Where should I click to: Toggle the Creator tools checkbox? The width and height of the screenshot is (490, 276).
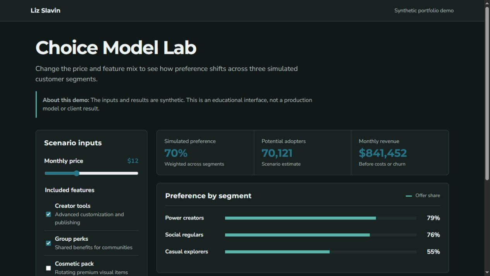pyautogui.click(x=48, y=214)
